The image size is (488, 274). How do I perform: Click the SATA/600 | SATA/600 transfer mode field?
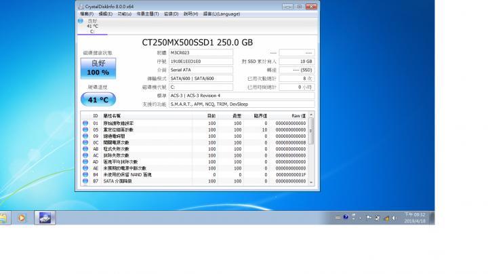[201, 79]
